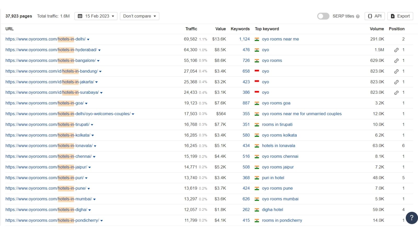Click Indonesia flag in the bandung row
The image size is (418, 235).
click(257, 71)
